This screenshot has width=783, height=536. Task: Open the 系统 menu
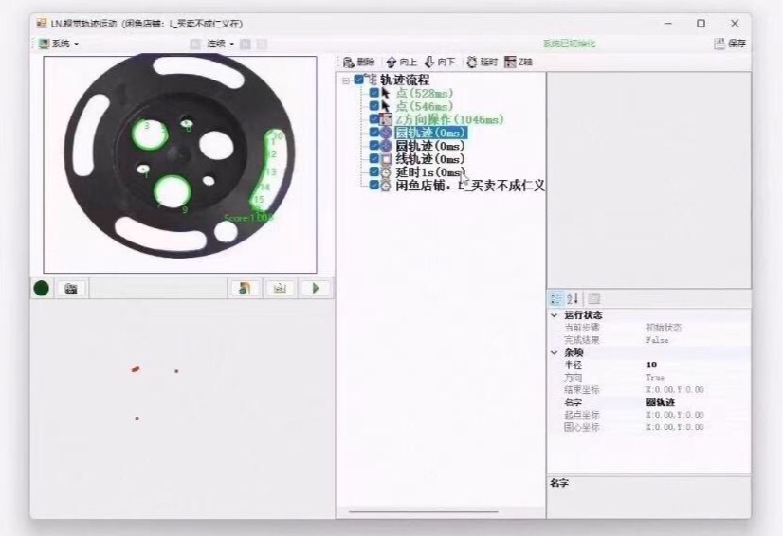[59, 44]
